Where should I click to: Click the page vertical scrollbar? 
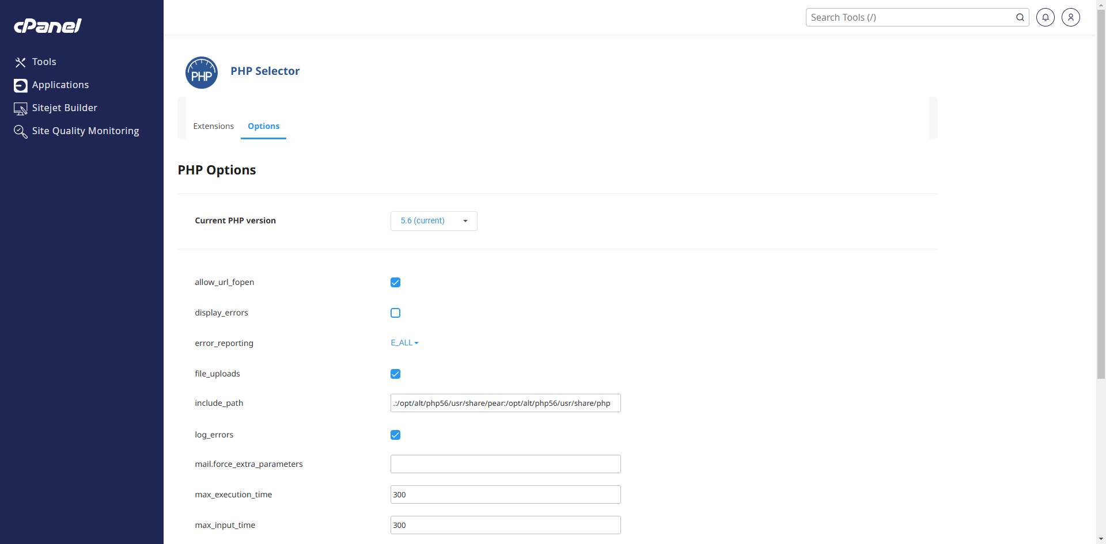point(1101,194)
